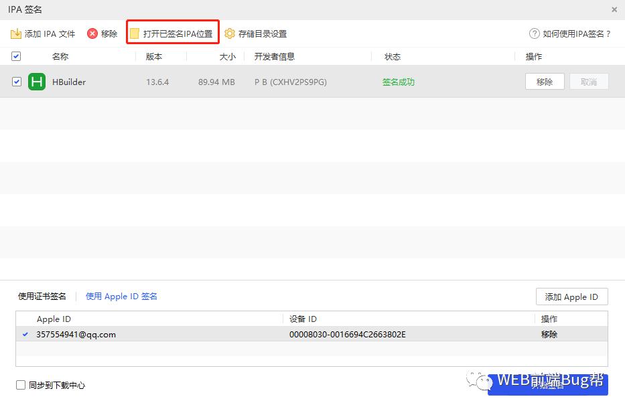This screenshot has width=625, height=409.
Task: Click 移除 link for the Apple ID
Action: click(x=549, y=333)
